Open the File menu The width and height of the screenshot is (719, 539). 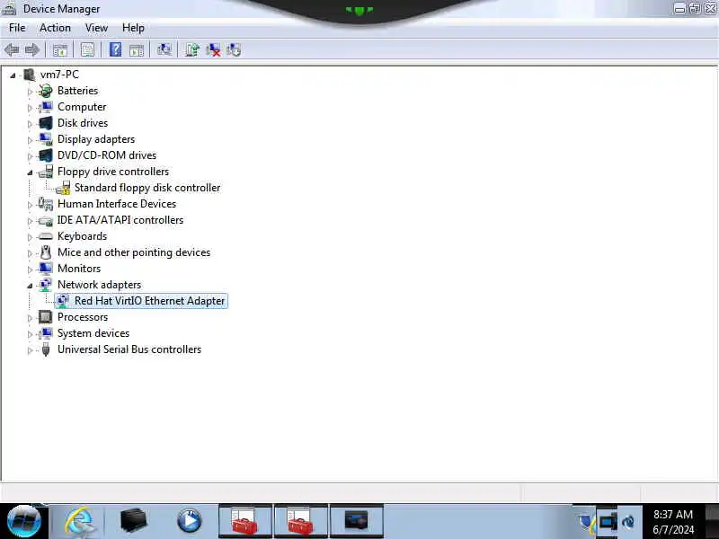point(17,28)
